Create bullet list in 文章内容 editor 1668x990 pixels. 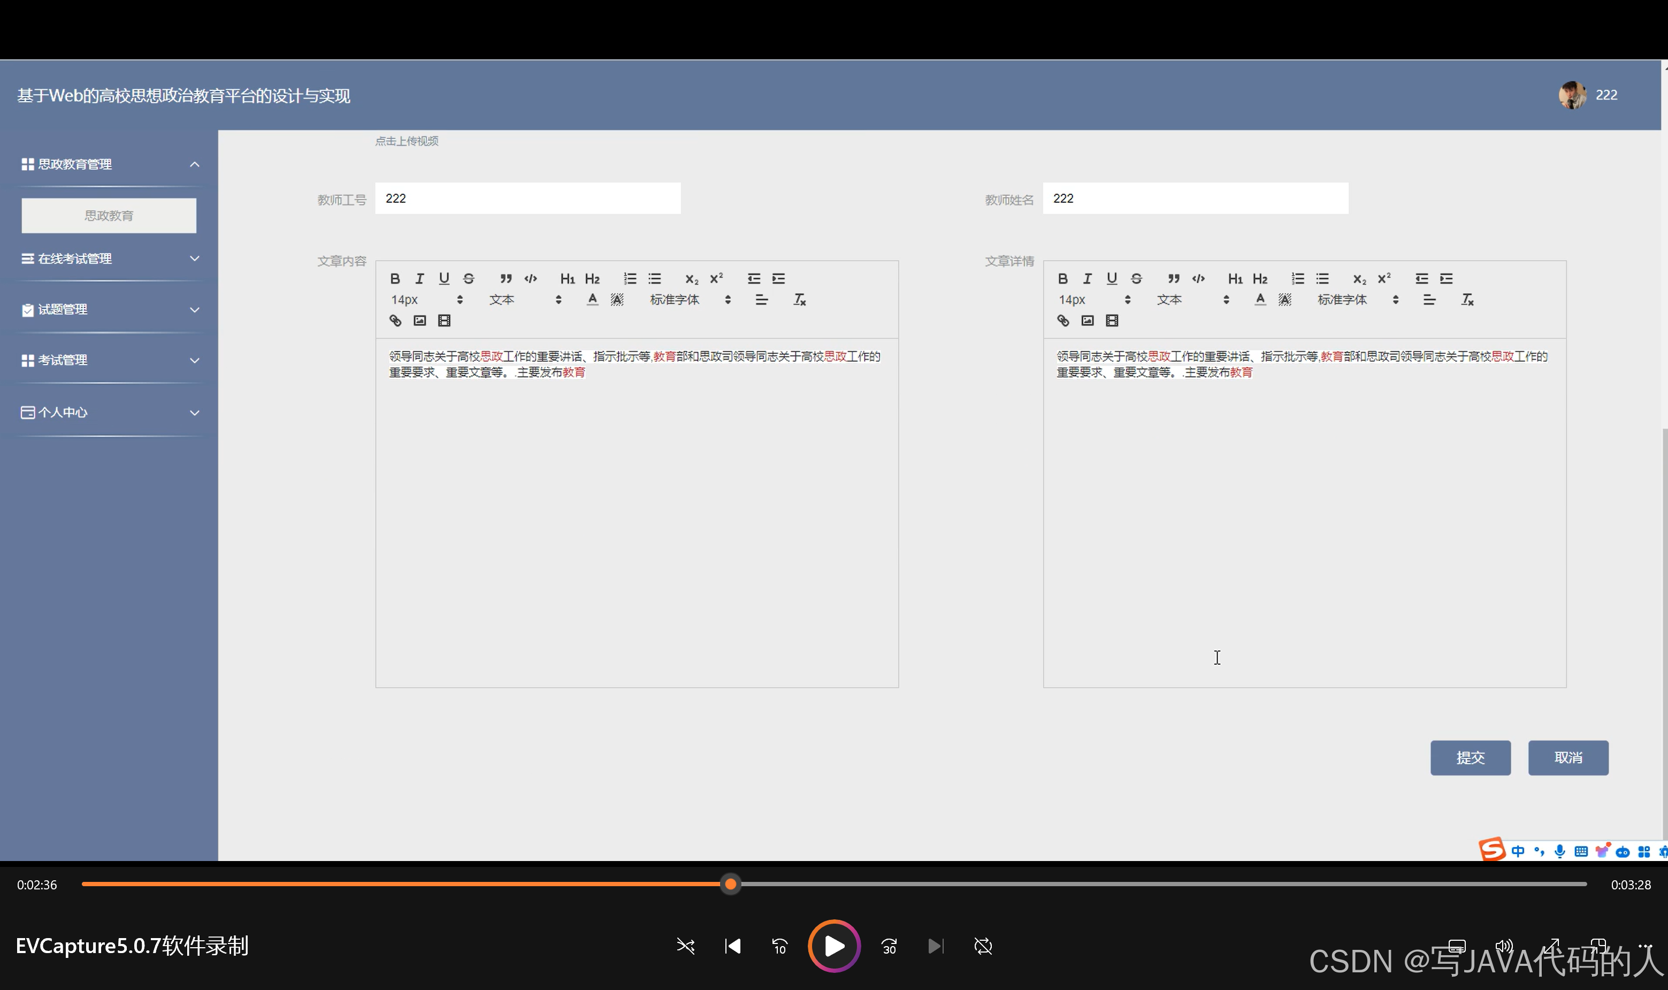tap(654, 279)
